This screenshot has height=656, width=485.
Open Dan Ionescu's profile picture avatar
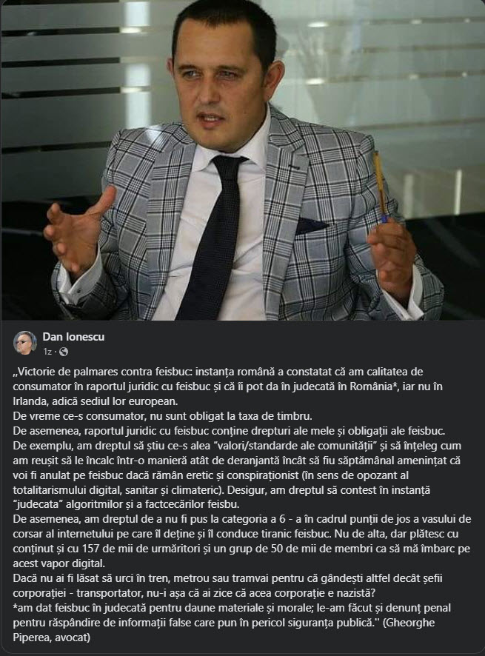coord(25,343)
